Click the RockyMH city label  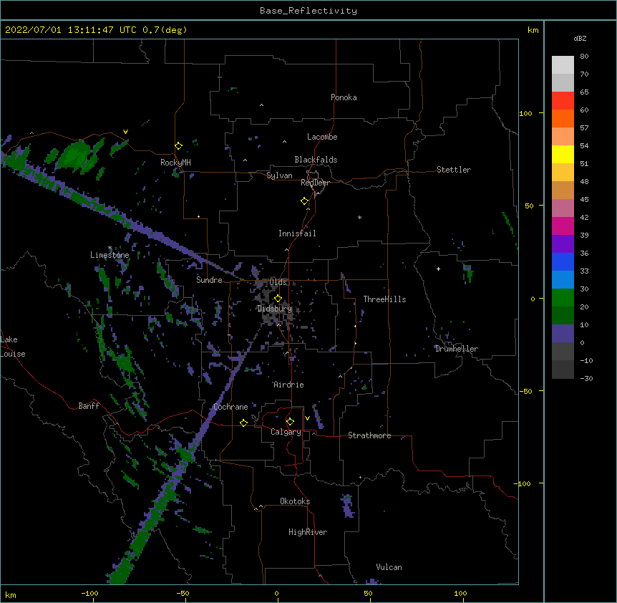coord(175,163)
